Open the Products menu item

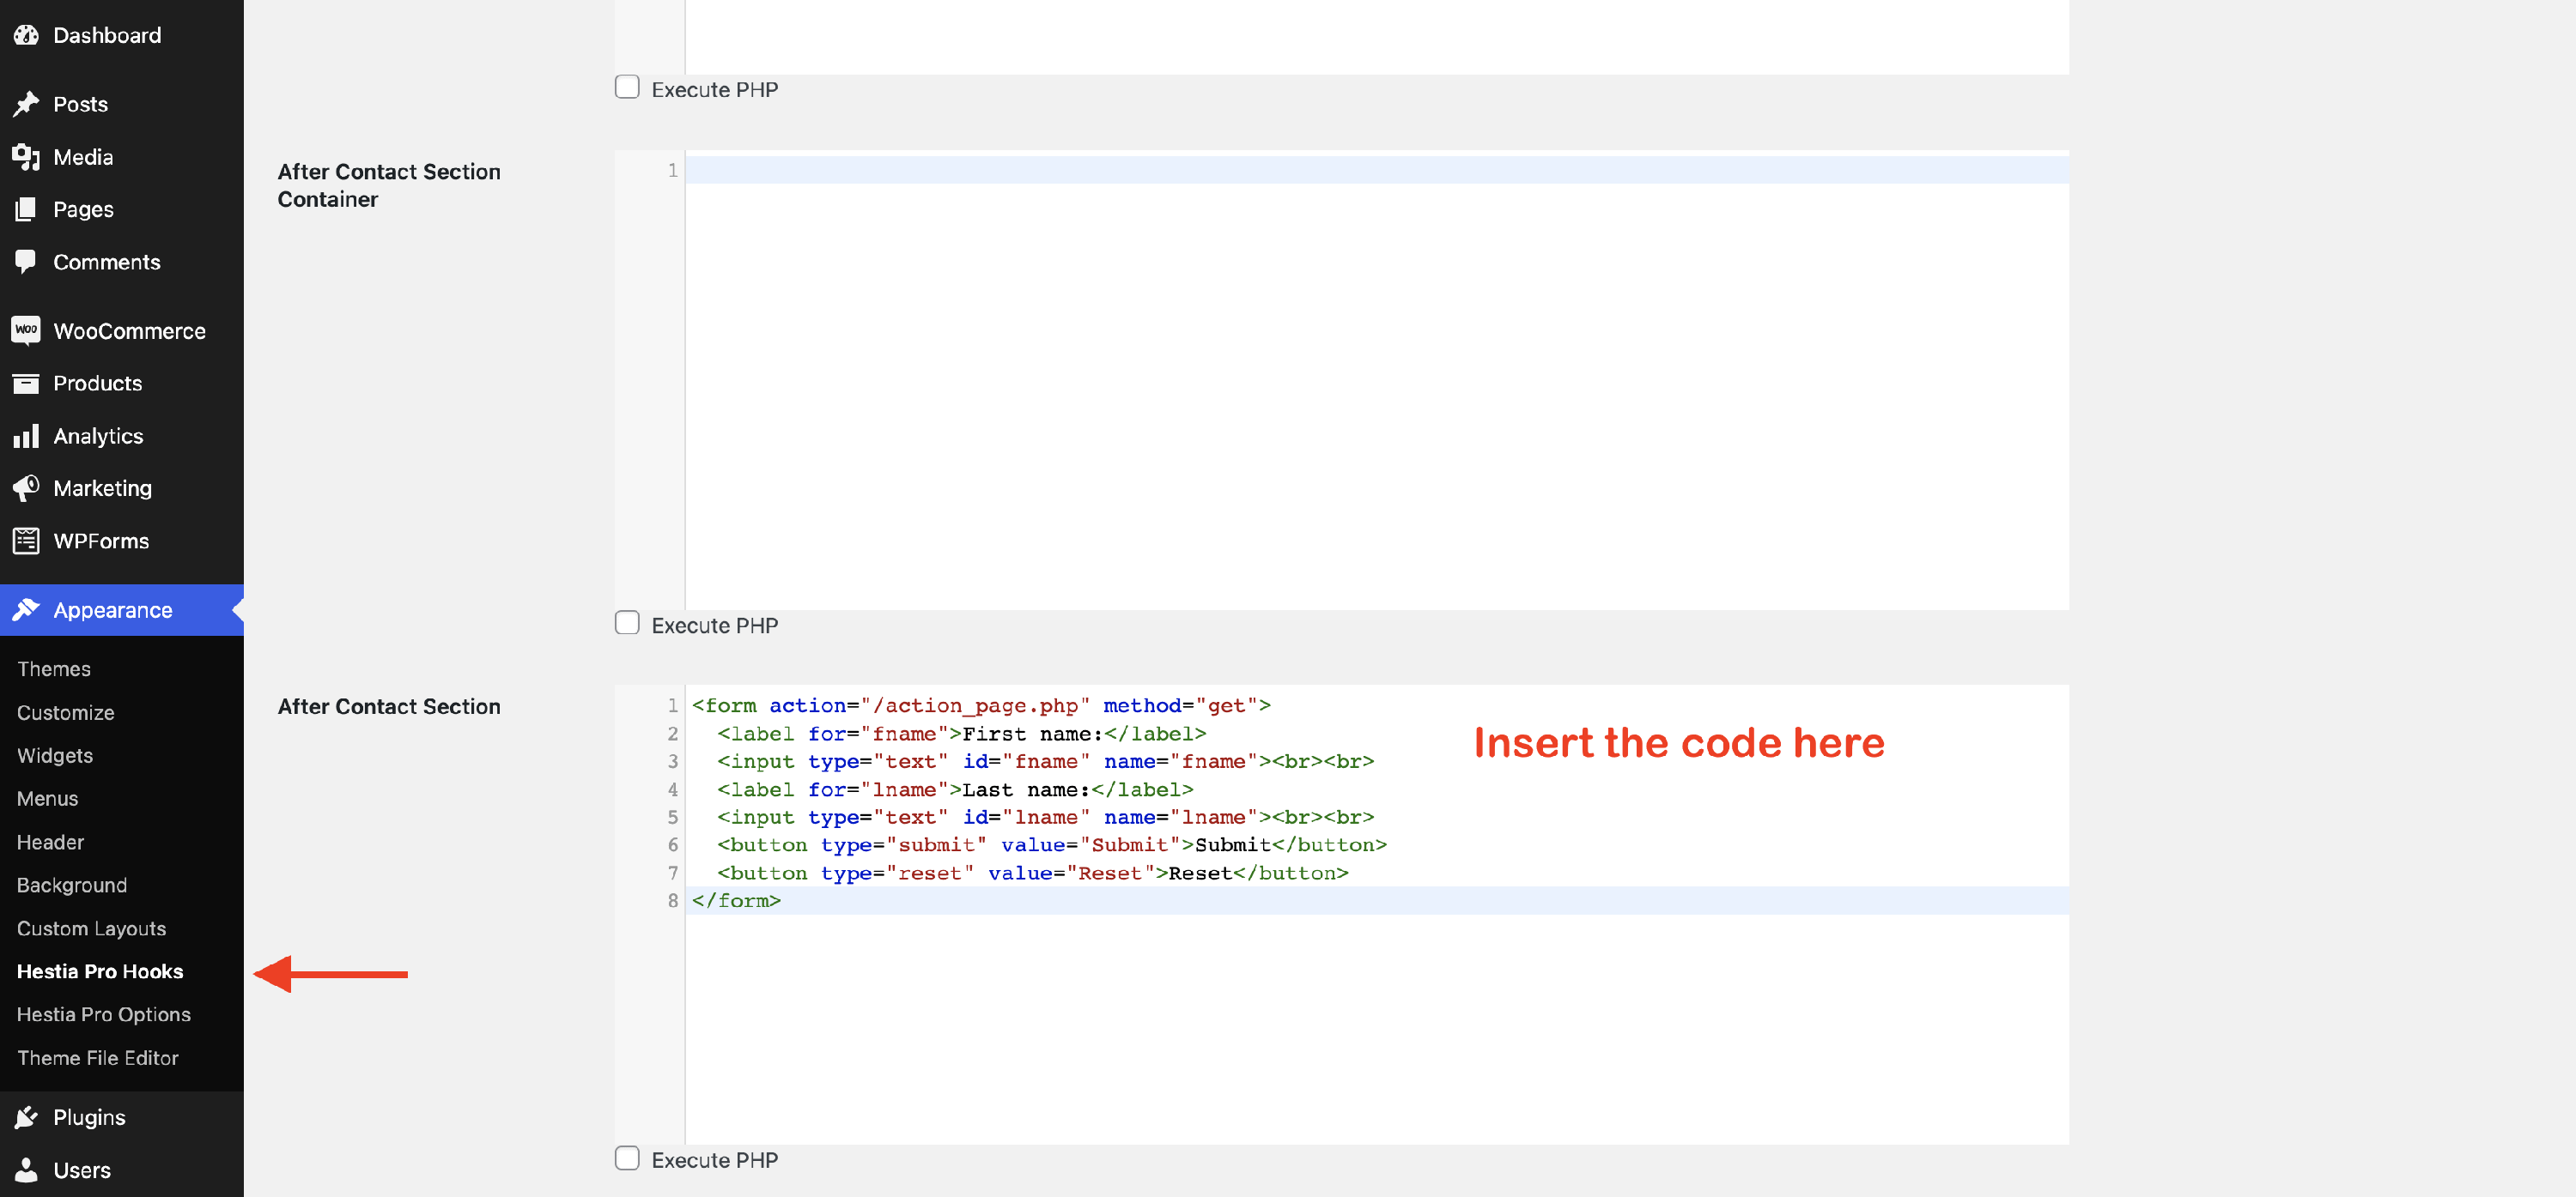pos(97,383)
